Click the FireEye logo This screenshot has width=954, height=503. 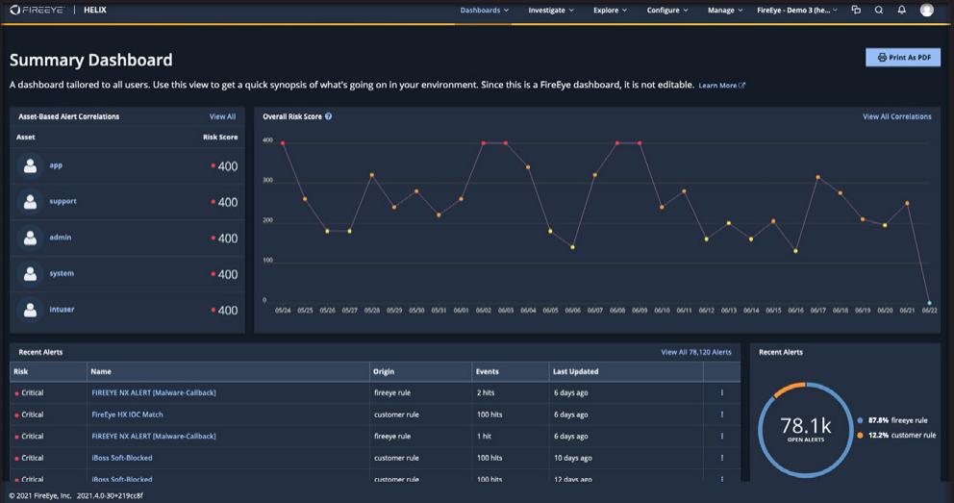tap(37, 10)
